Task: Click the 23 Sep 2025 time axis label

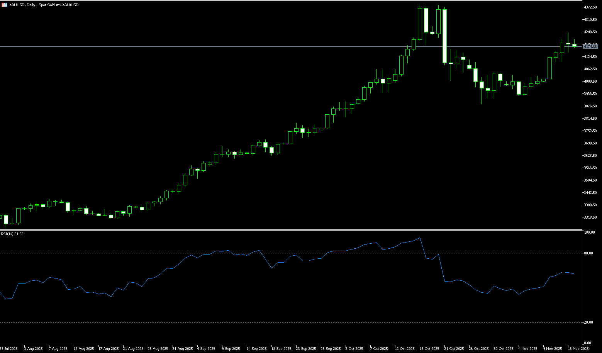Action: [306, 349]
